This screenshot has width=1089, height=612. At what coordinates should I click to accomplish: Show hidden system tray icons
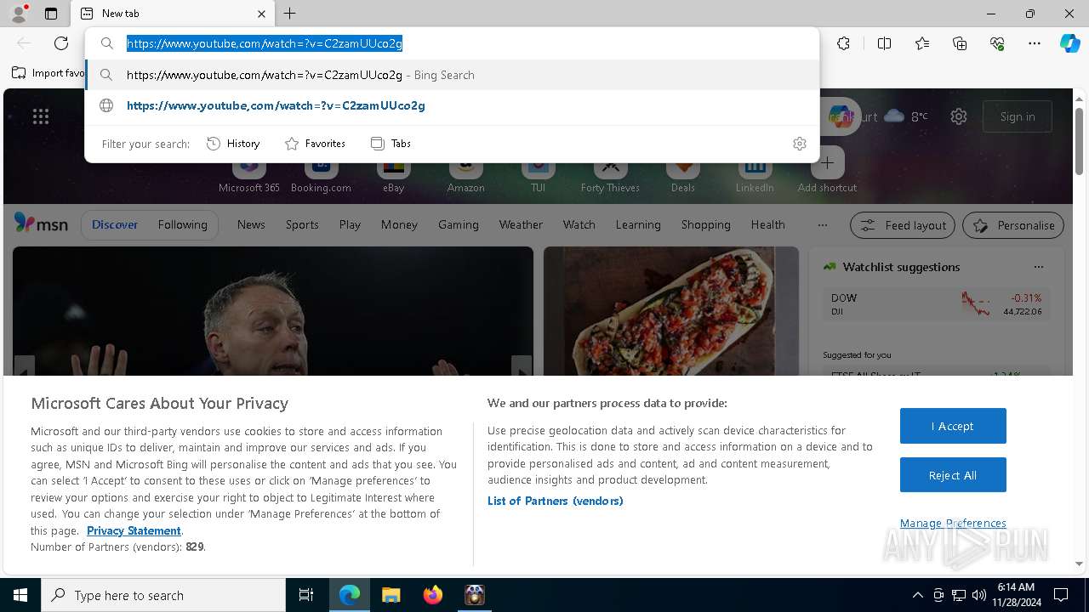pyautogui.click(x=917, y=595)
